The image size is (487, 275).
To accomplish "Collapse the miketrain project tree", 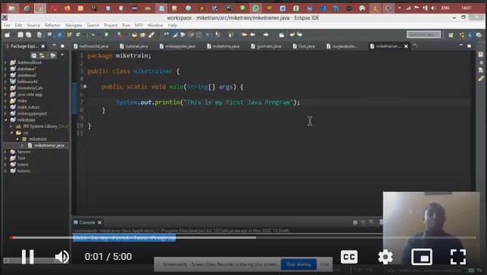I will click(x=5, y=120).
